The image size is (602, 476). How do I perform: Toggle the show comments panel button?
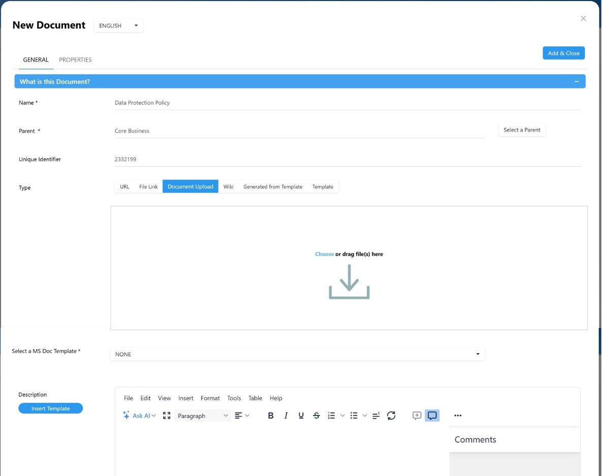(x=432, y=416)
